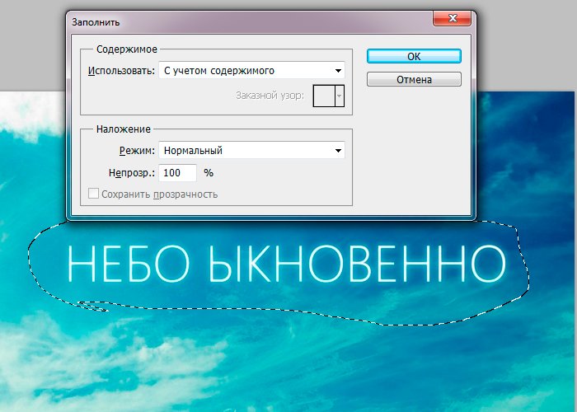
Task: Expand the Заказной узор pattern picker arrow
Action: click(339, 96)
